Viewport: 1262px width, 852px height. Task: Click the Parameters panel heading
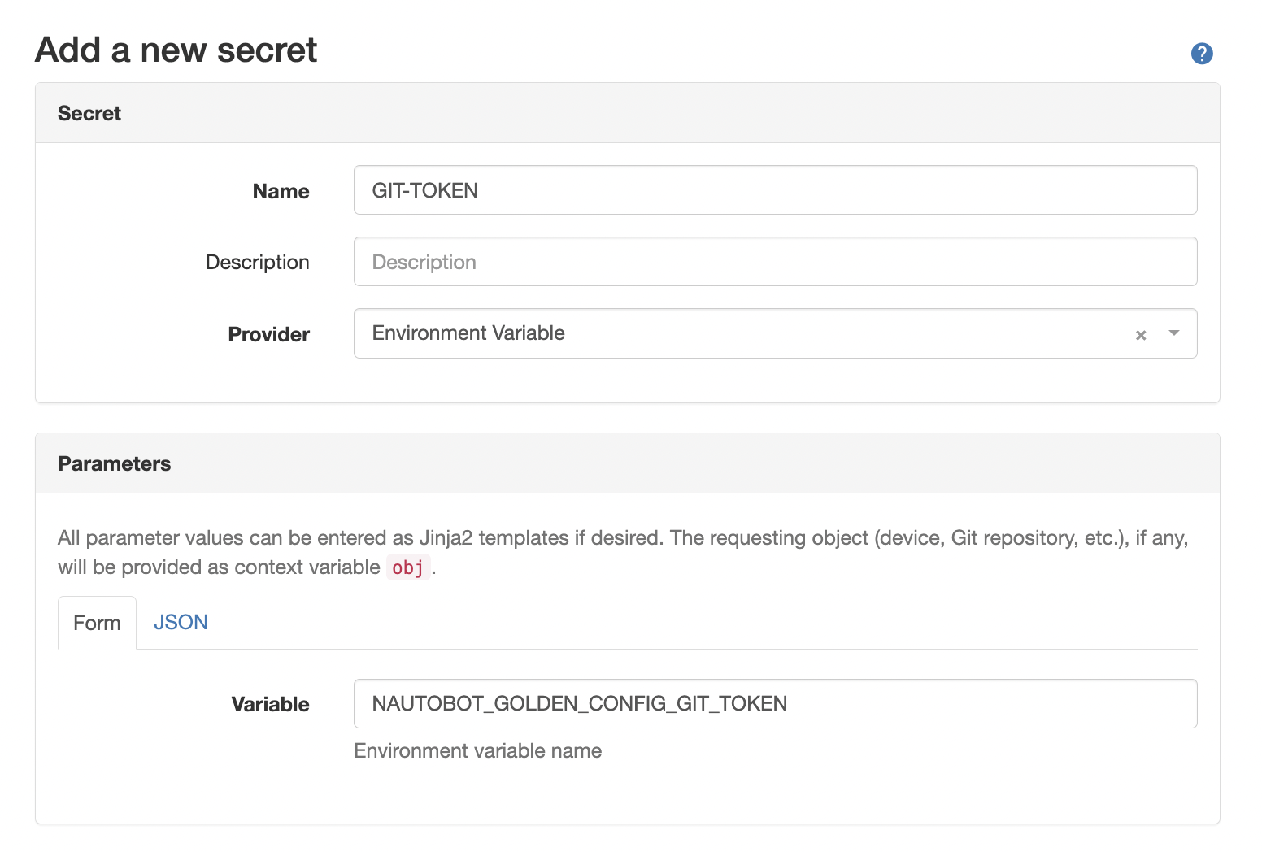115,463
